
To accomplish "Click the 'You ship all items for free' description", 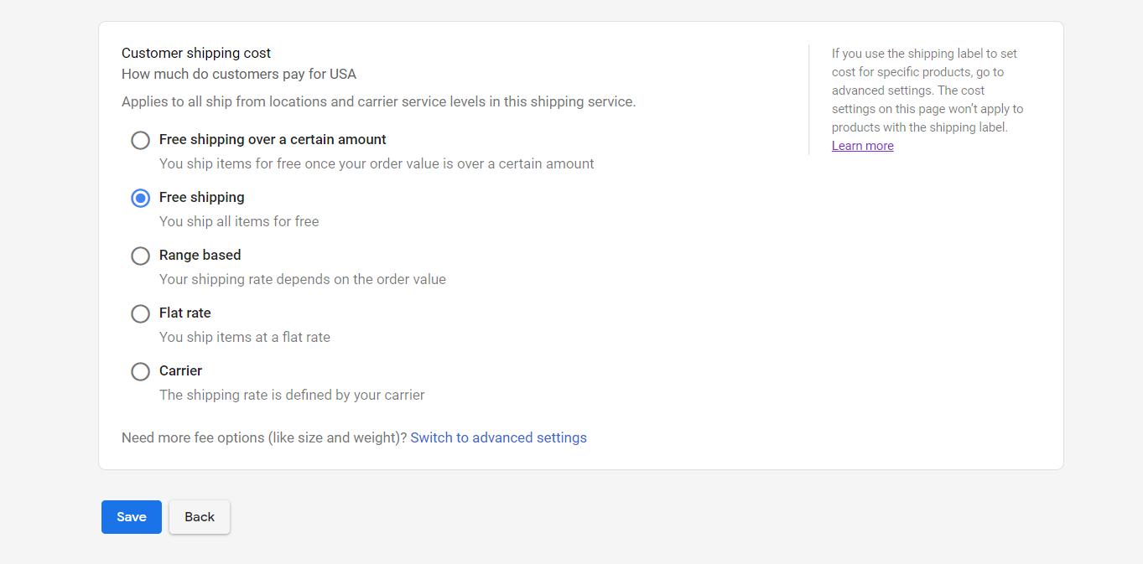I will (239, 221).
